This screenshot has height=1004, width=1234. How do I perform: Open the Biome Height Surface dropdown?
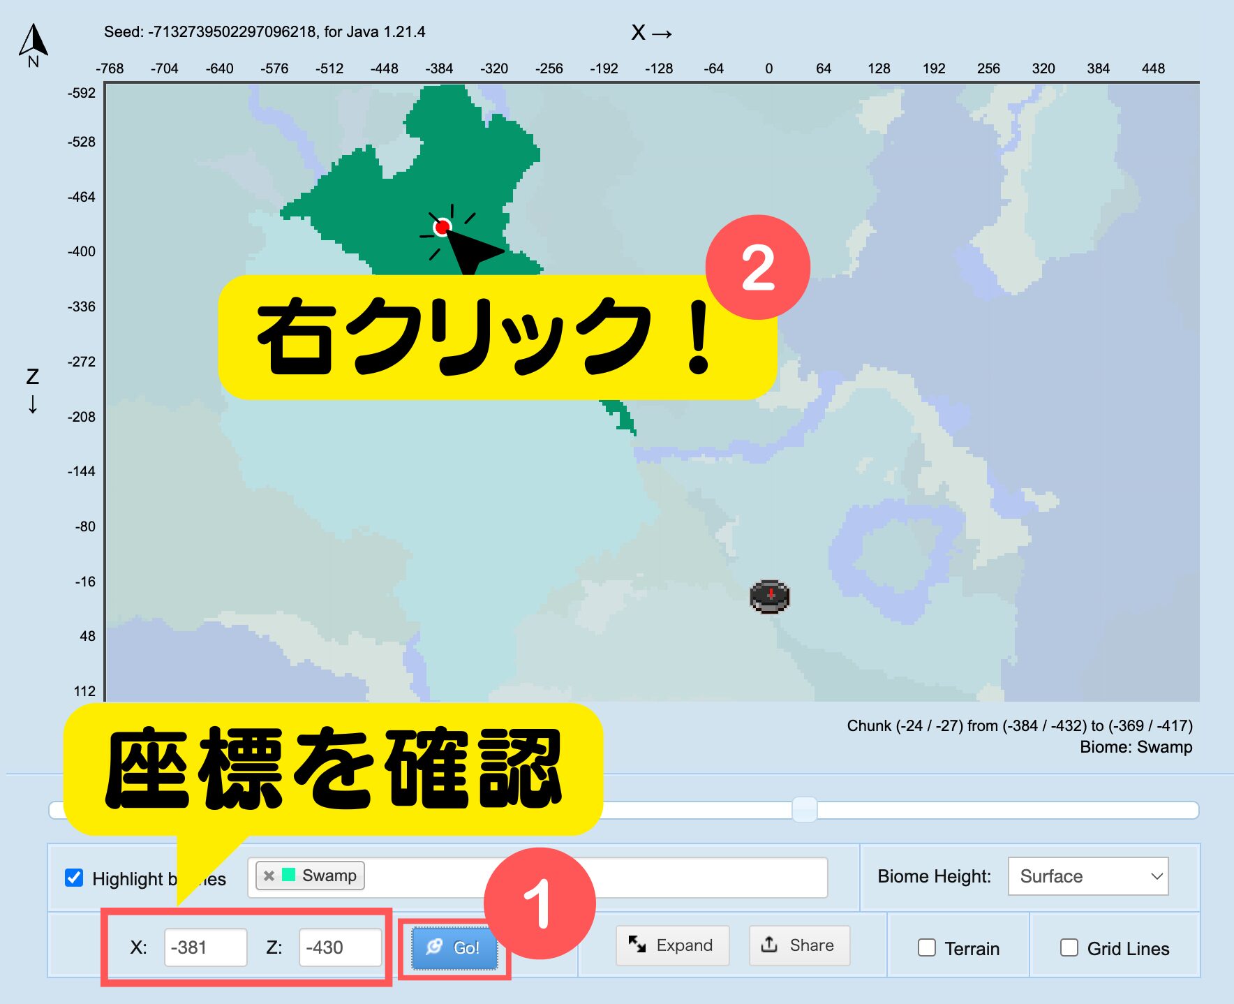point(1088,876)
